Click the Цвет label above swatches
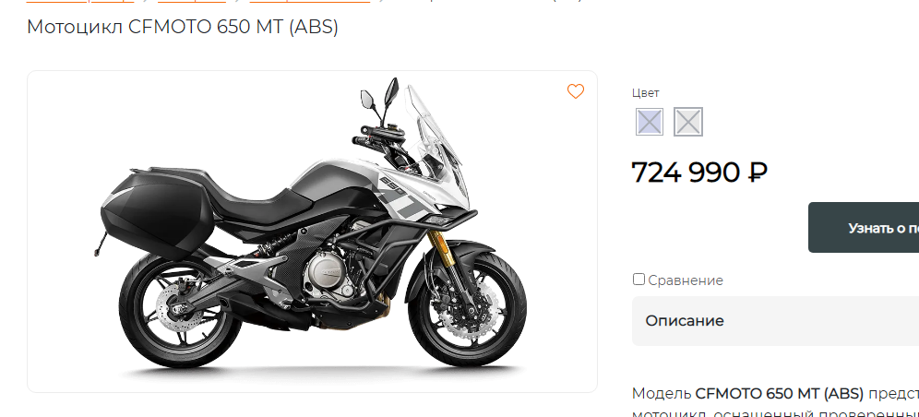The height and width of the screenshot is (417, 919). tap(645, 92)
